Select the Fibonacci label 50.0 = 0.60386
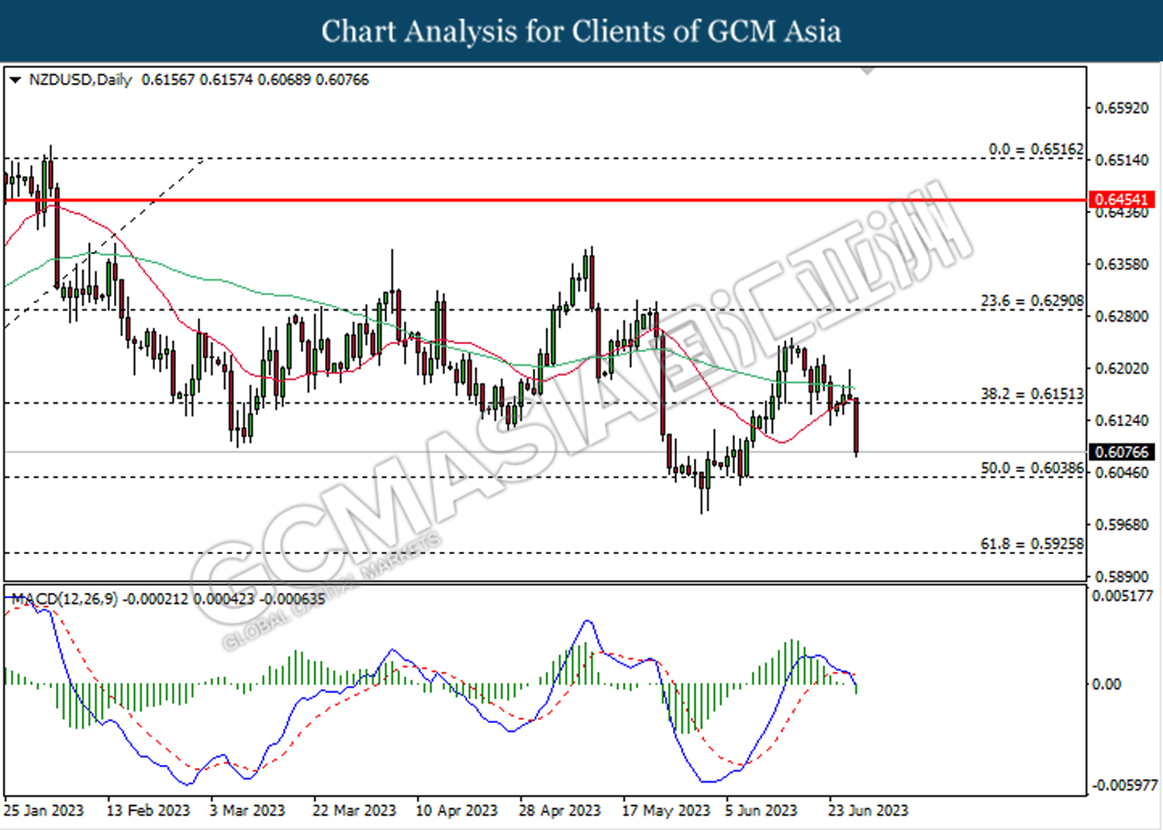The width and height of the screenshot is (1163, 830). coord(1032,468)
